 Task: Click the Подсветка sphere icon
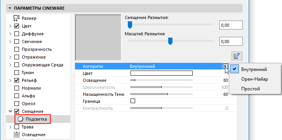21,119
